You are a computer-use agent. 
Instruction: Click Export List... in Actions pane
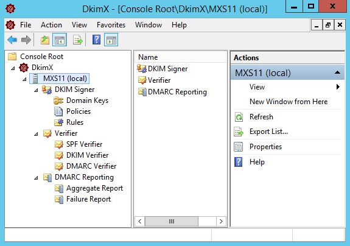coord(268,132)
